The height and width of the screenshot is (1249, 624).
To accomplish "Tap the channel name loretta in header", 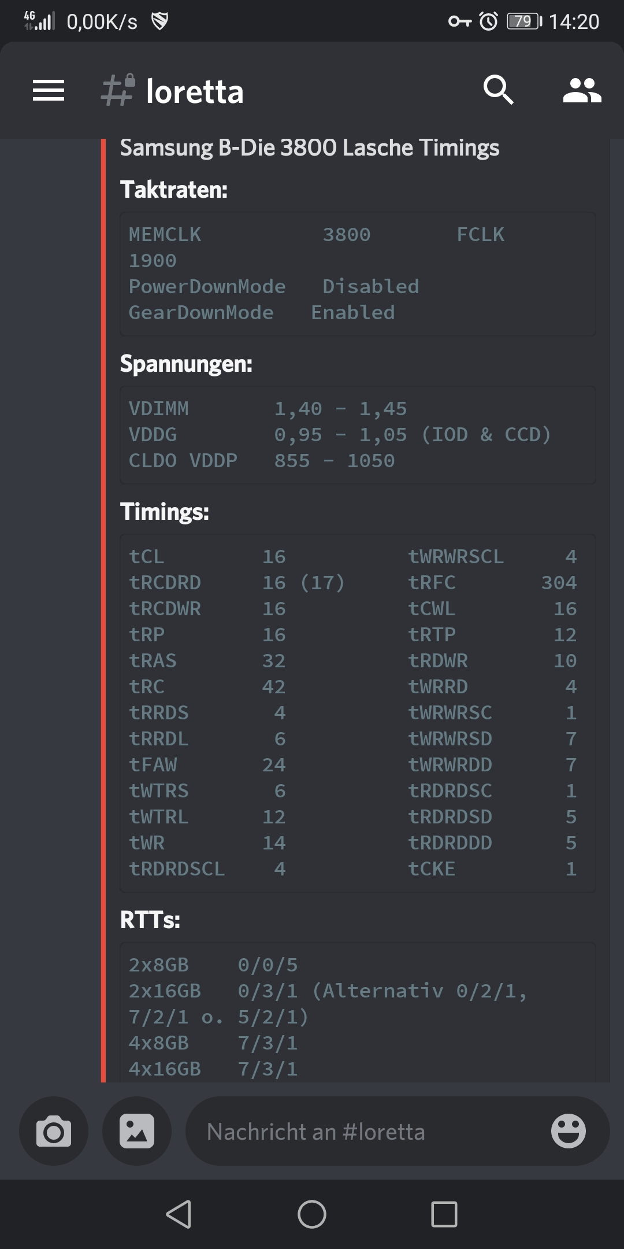I will [x=194, y=91].
